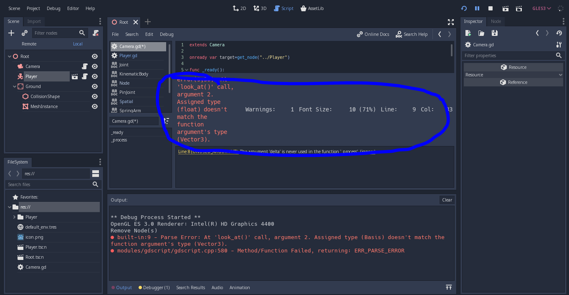Screen dimensions: 569x295
Task: Open the Camera.gd(*) script dropdown
Action: pyautogui.click(x=134, y=121)
